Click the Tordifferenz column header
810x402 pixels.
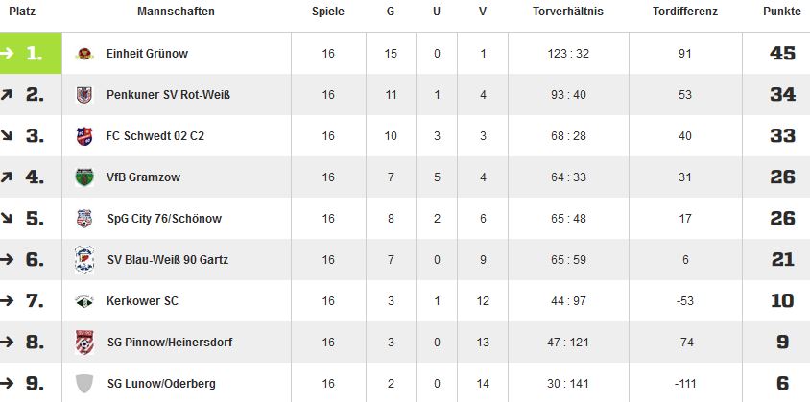685,12
